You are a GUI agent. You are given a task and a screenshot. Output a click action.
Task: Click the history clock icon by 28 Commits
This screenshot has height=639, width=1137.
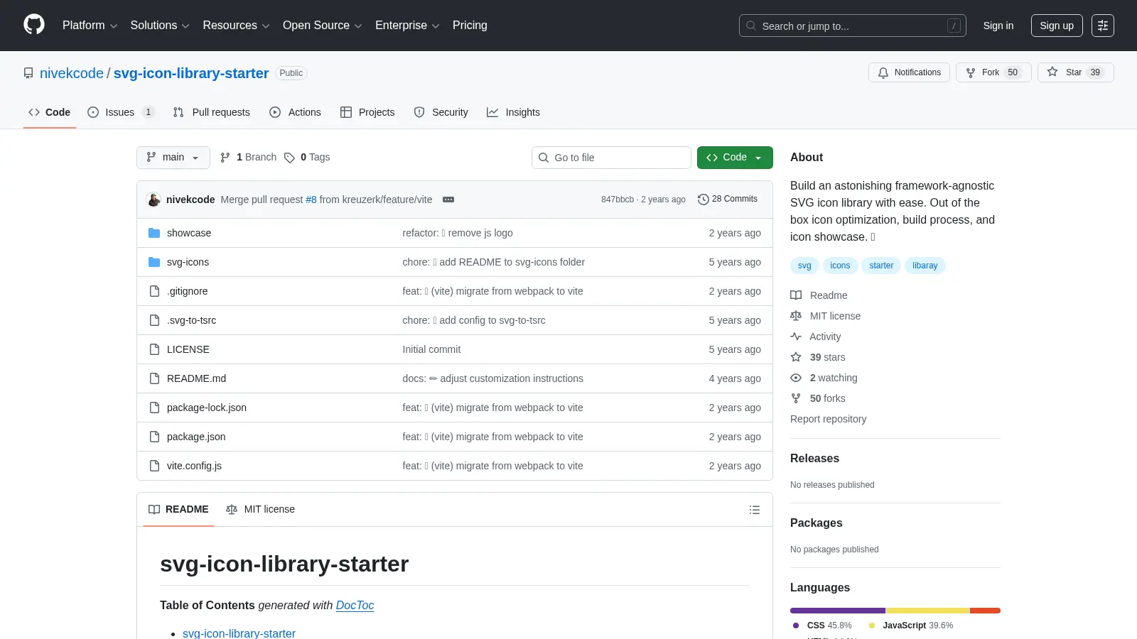click(x=704, y=200)
